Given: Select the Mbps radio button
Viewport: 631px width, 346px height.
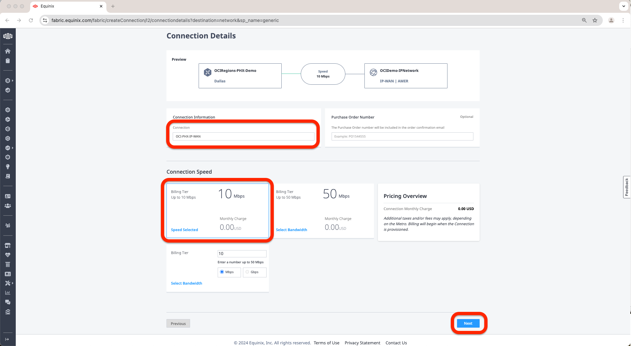Looking at the screenshot, I should coord(222,272).
